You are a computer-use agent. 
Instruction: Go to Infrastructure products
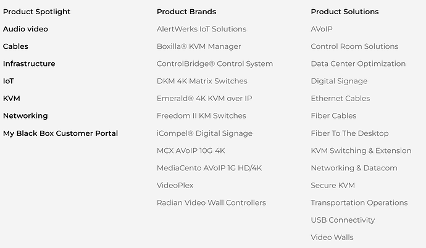(29, 64)
